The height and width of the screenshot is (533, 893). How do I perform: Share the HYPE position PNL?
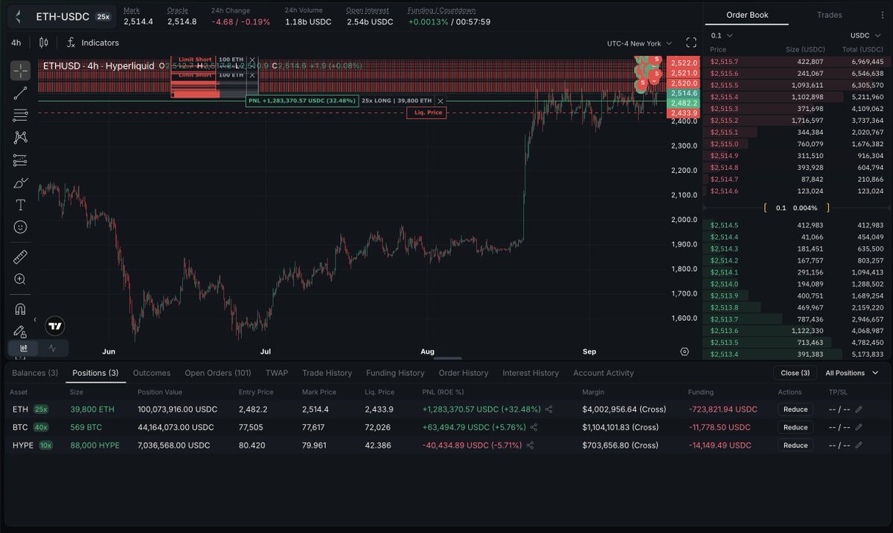530,445
